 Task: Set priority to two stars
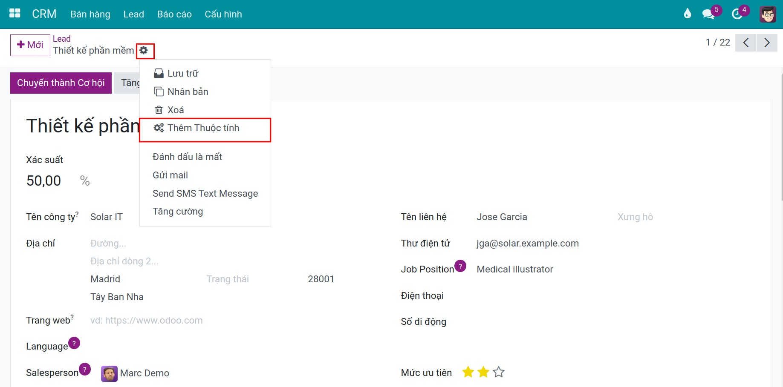pyautogui.click(x=483, y=372)
